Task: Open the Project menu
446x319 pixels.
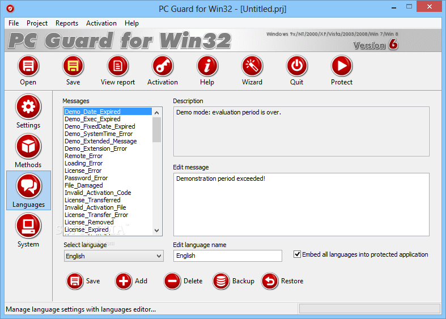Action: tap(37, 23)
